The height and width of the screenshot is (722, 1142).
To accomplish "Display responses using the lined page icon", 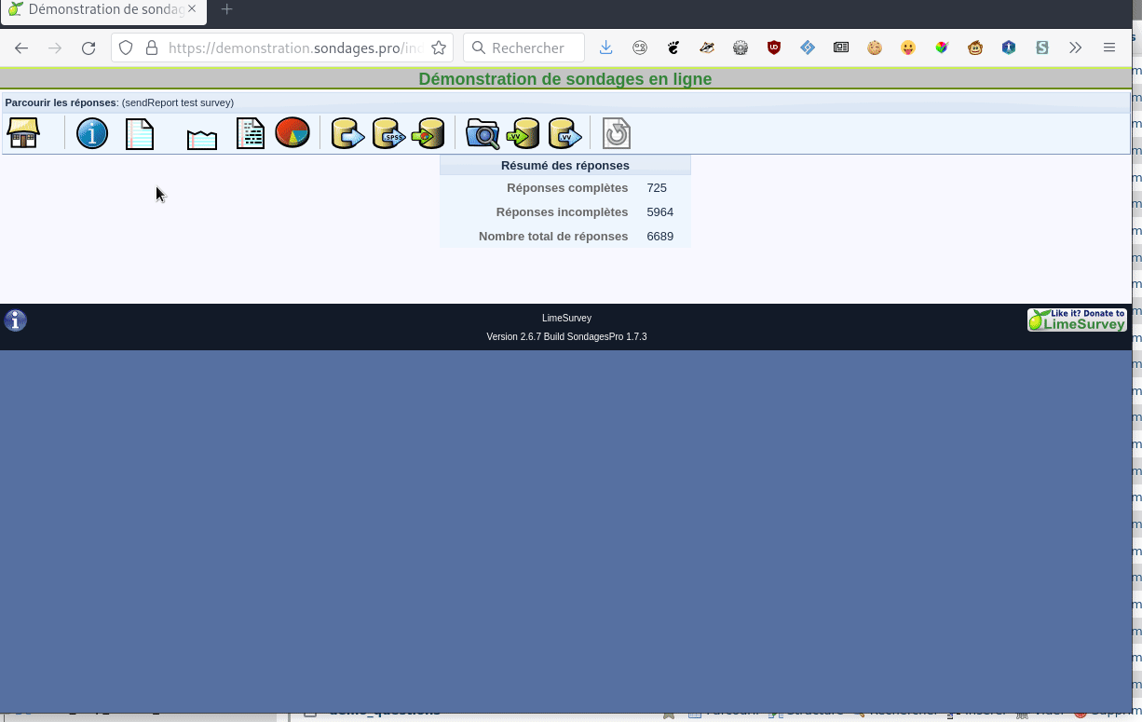I will click(x=140, y=134).
